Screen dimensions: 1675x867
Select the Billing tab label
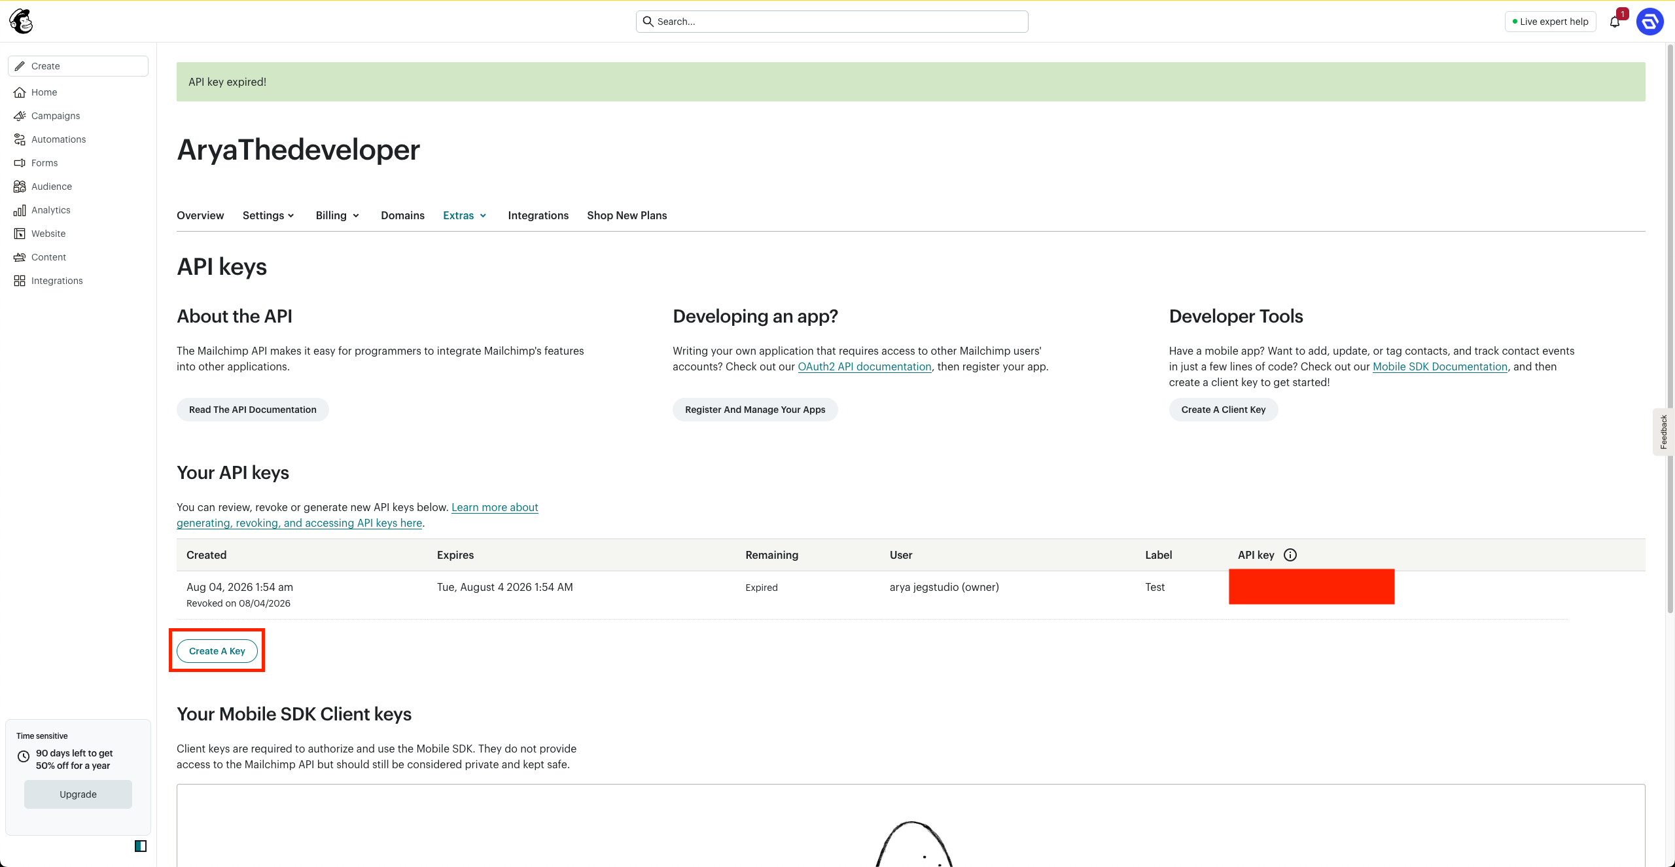coord(331,215)
